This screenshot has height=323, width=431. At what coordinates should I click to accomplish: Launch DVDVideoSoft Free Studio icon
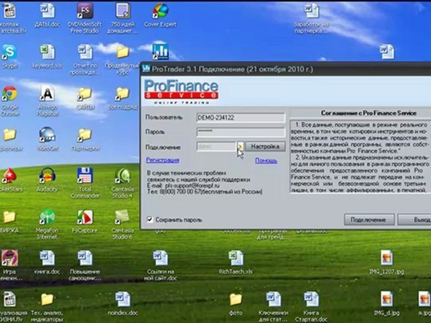[x=85, y=12]
